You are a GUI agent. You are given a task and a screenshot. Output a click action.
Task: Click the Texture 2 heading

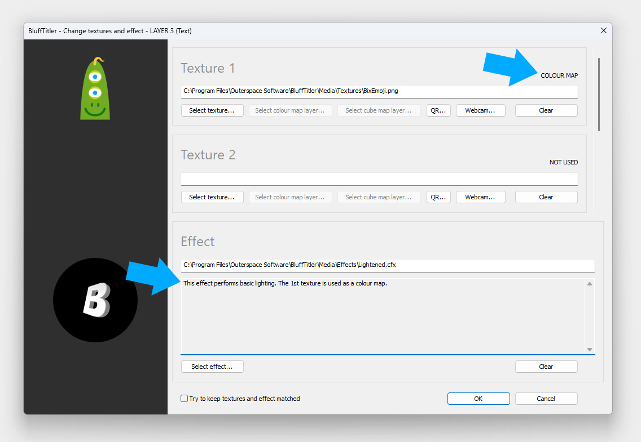point(208,155)
